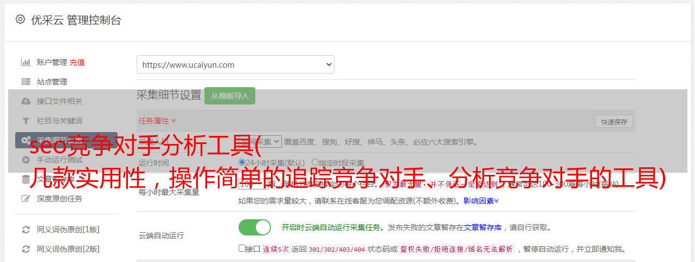Image resolution: width=695 pixels, height=262 pixels.
Task: Toggle the 云端自动运行 switch
Action: [x=255, y=227]
